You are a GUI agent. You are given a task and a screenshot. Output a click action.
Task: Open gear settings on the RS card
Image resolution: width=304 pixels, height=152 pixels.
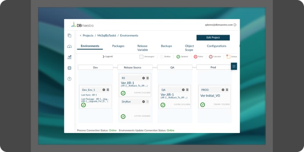click(144, 78)
